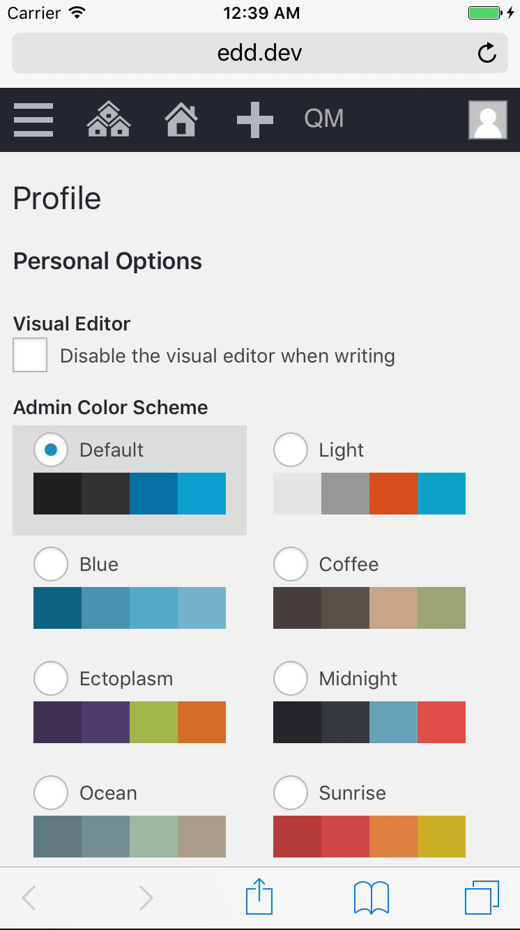Open the user avatar account menu
The image size is (520, 930).
pyautogui.click(x=487, y=119)
